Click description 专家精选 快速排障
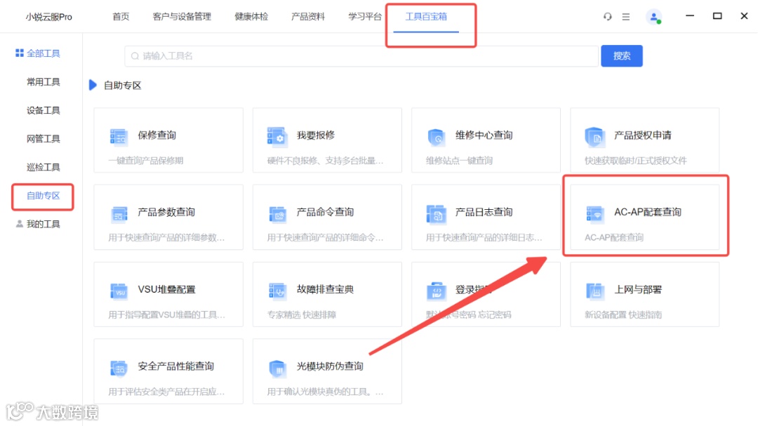This screenshot has width=758, height=426. point(301,315)
